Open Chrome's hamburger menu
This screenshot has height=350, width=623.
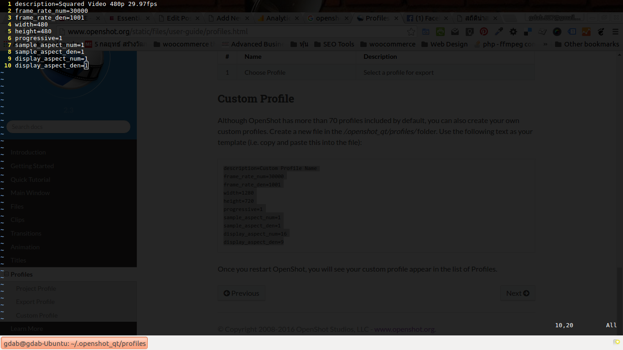coord(614,32)
